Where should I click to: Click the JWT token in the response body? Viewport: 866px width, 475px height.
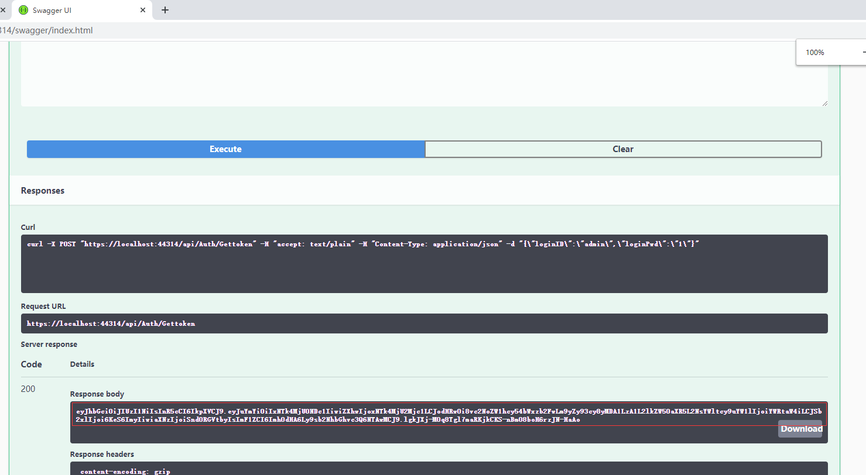pyautogui.click(x=449, y=415)
